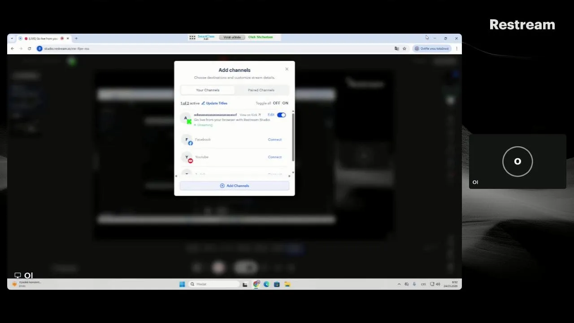Connect the Facebook channel
This screenshot has height=323, width=574.
click(275, 140)
